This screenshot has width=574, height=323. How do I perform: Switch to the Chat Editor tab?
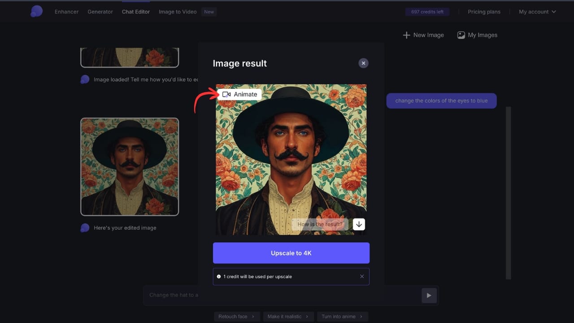(136, 12)
